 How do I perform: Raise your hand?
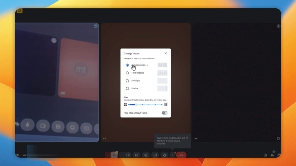click(164, 155)
